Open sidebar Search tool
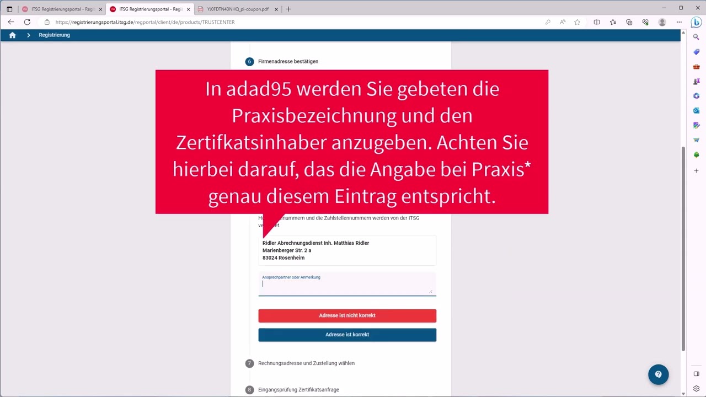 [696, 36]
